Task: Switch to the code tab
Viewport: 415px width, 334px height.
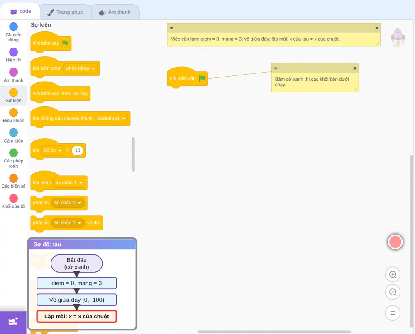Action: pos(20,11)
